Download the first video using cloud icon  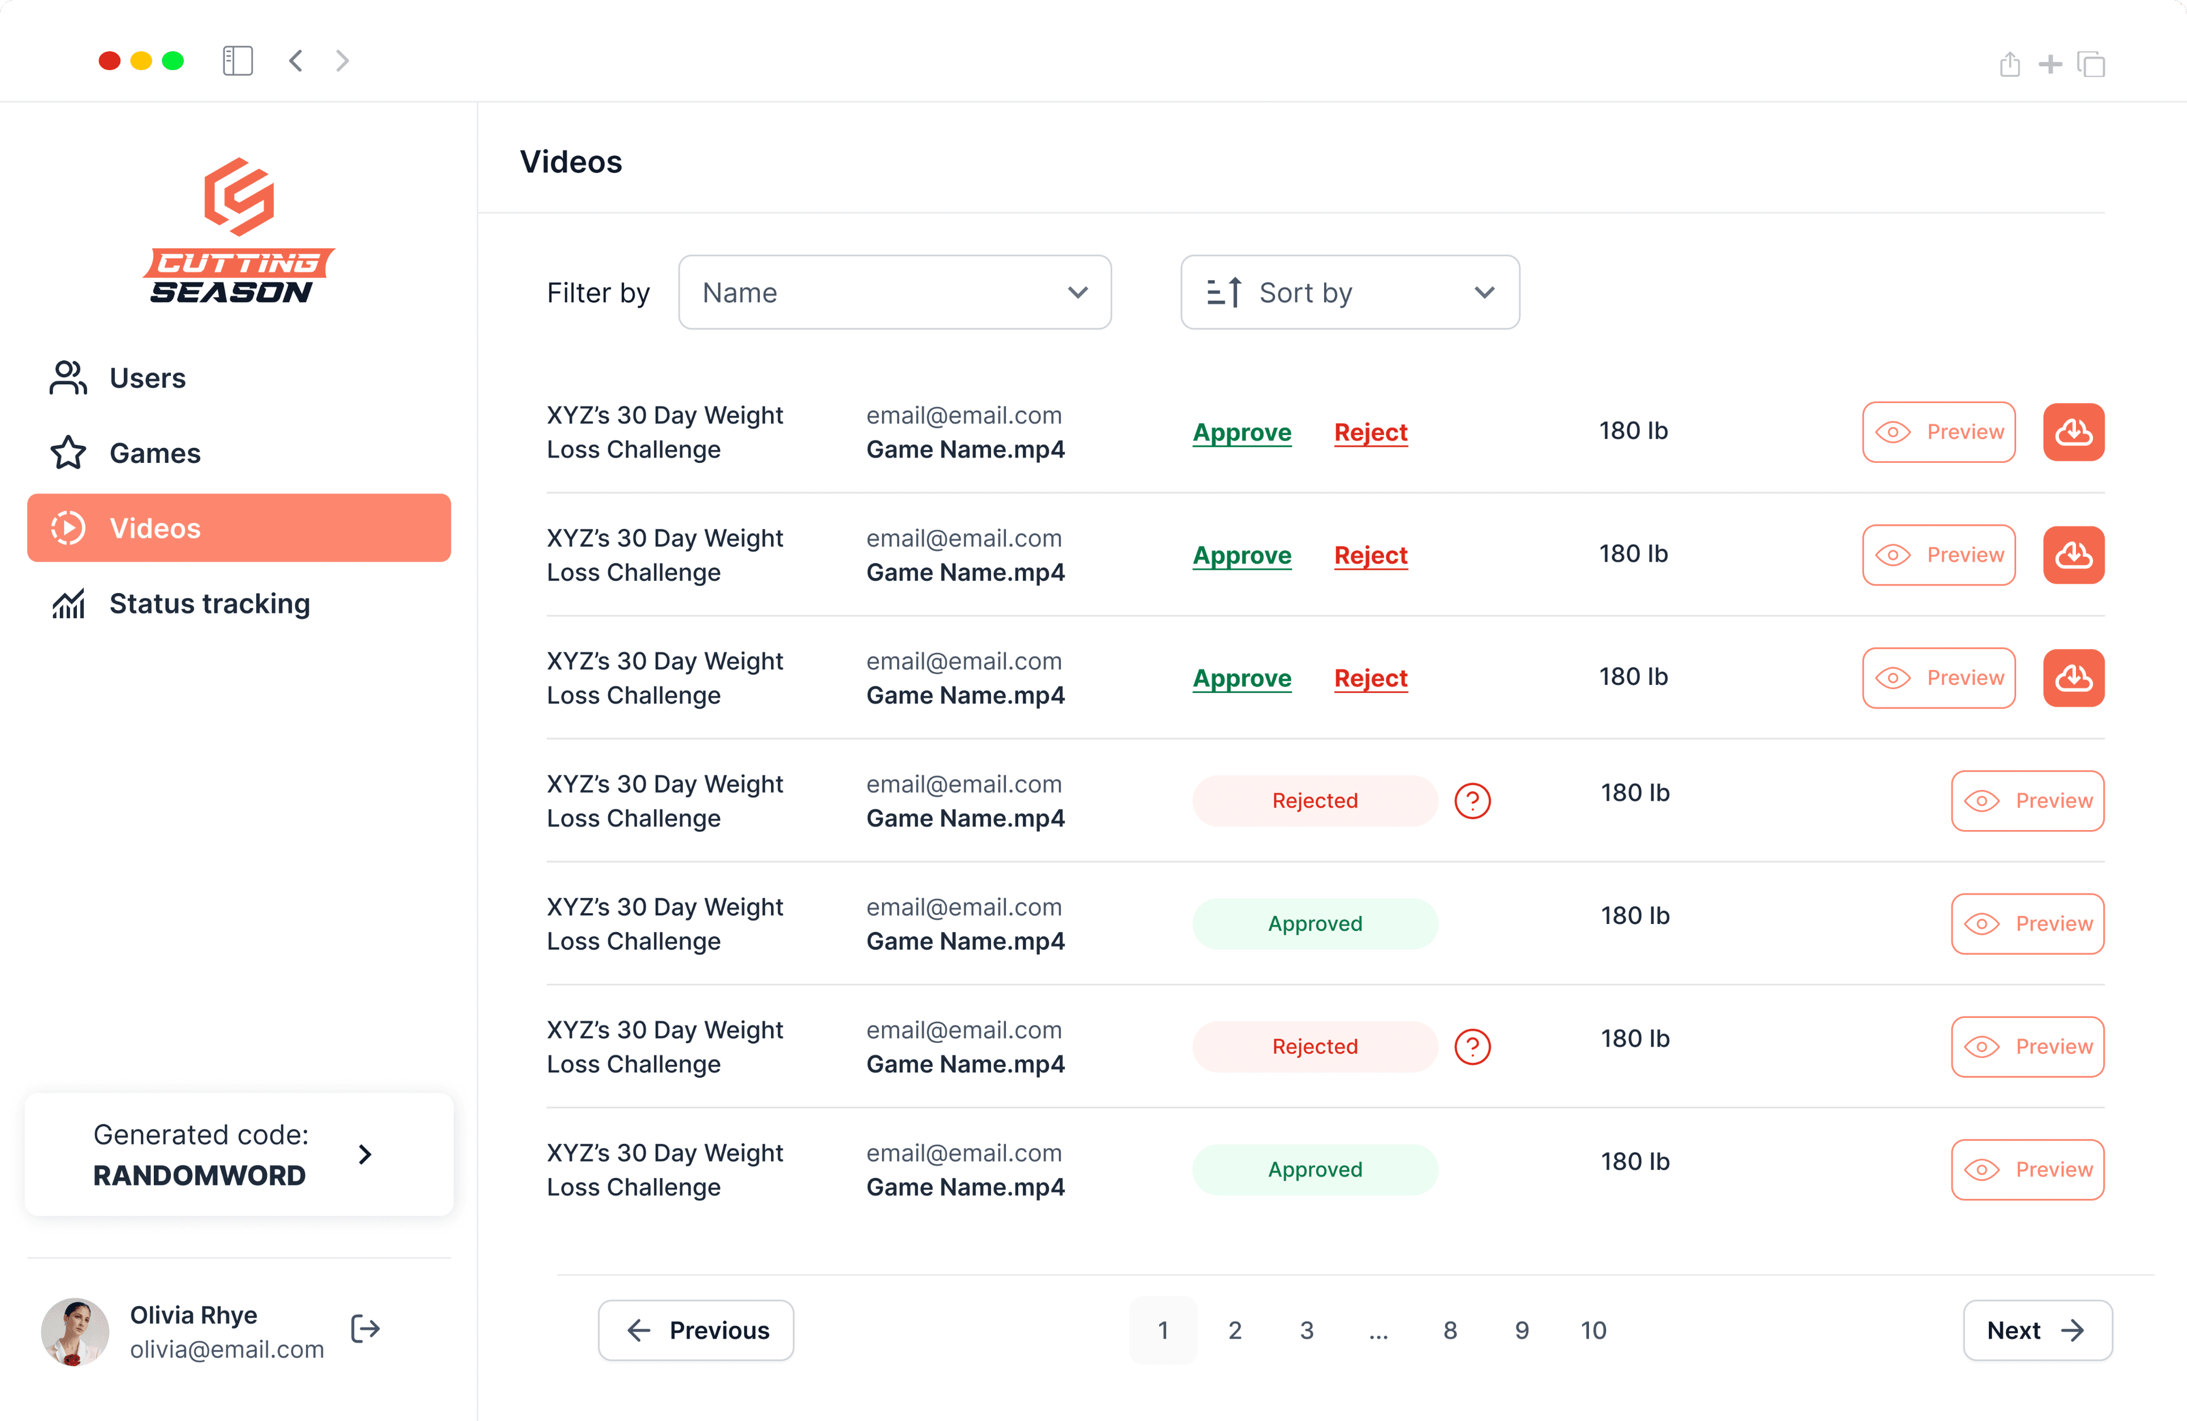(2073, 432)
